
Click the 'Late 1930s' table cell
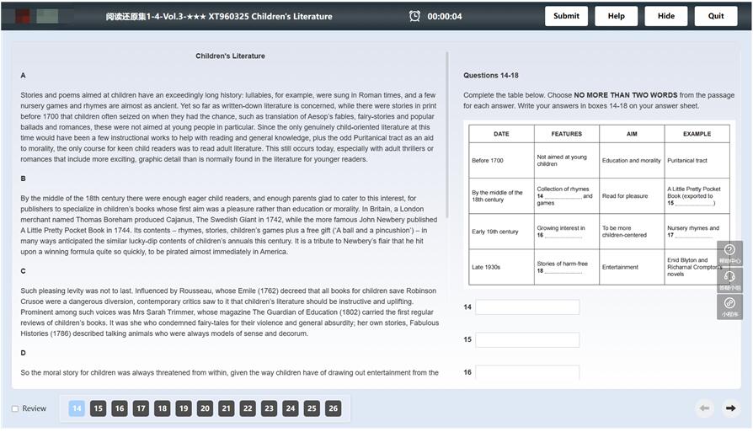501,267
